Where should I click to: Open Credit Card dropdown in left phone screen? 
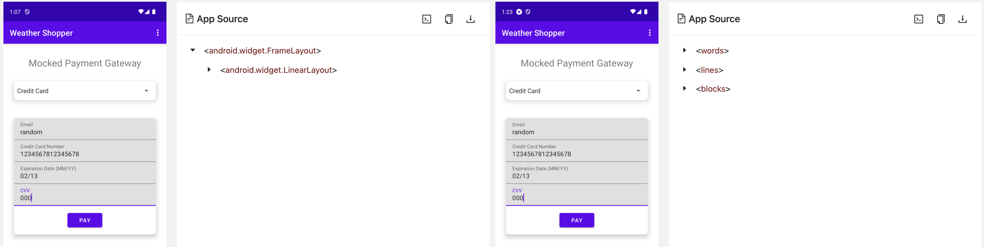[85, 91]
